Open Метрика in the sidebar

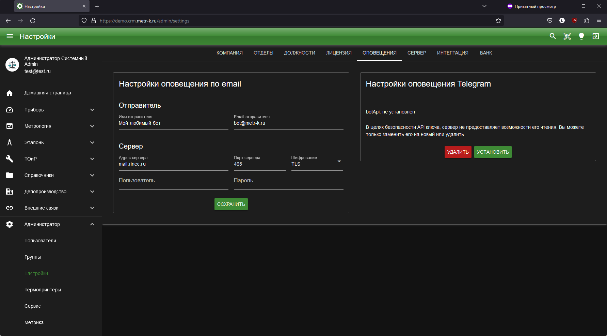51,322
